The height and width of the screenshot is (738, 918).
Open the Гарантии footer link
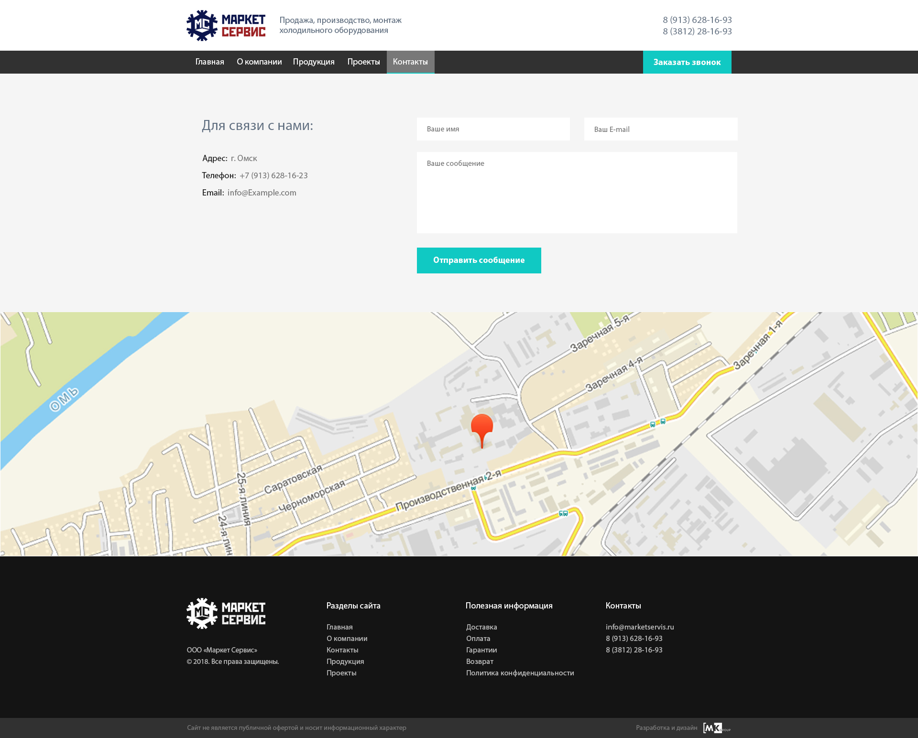pos(481,650)
